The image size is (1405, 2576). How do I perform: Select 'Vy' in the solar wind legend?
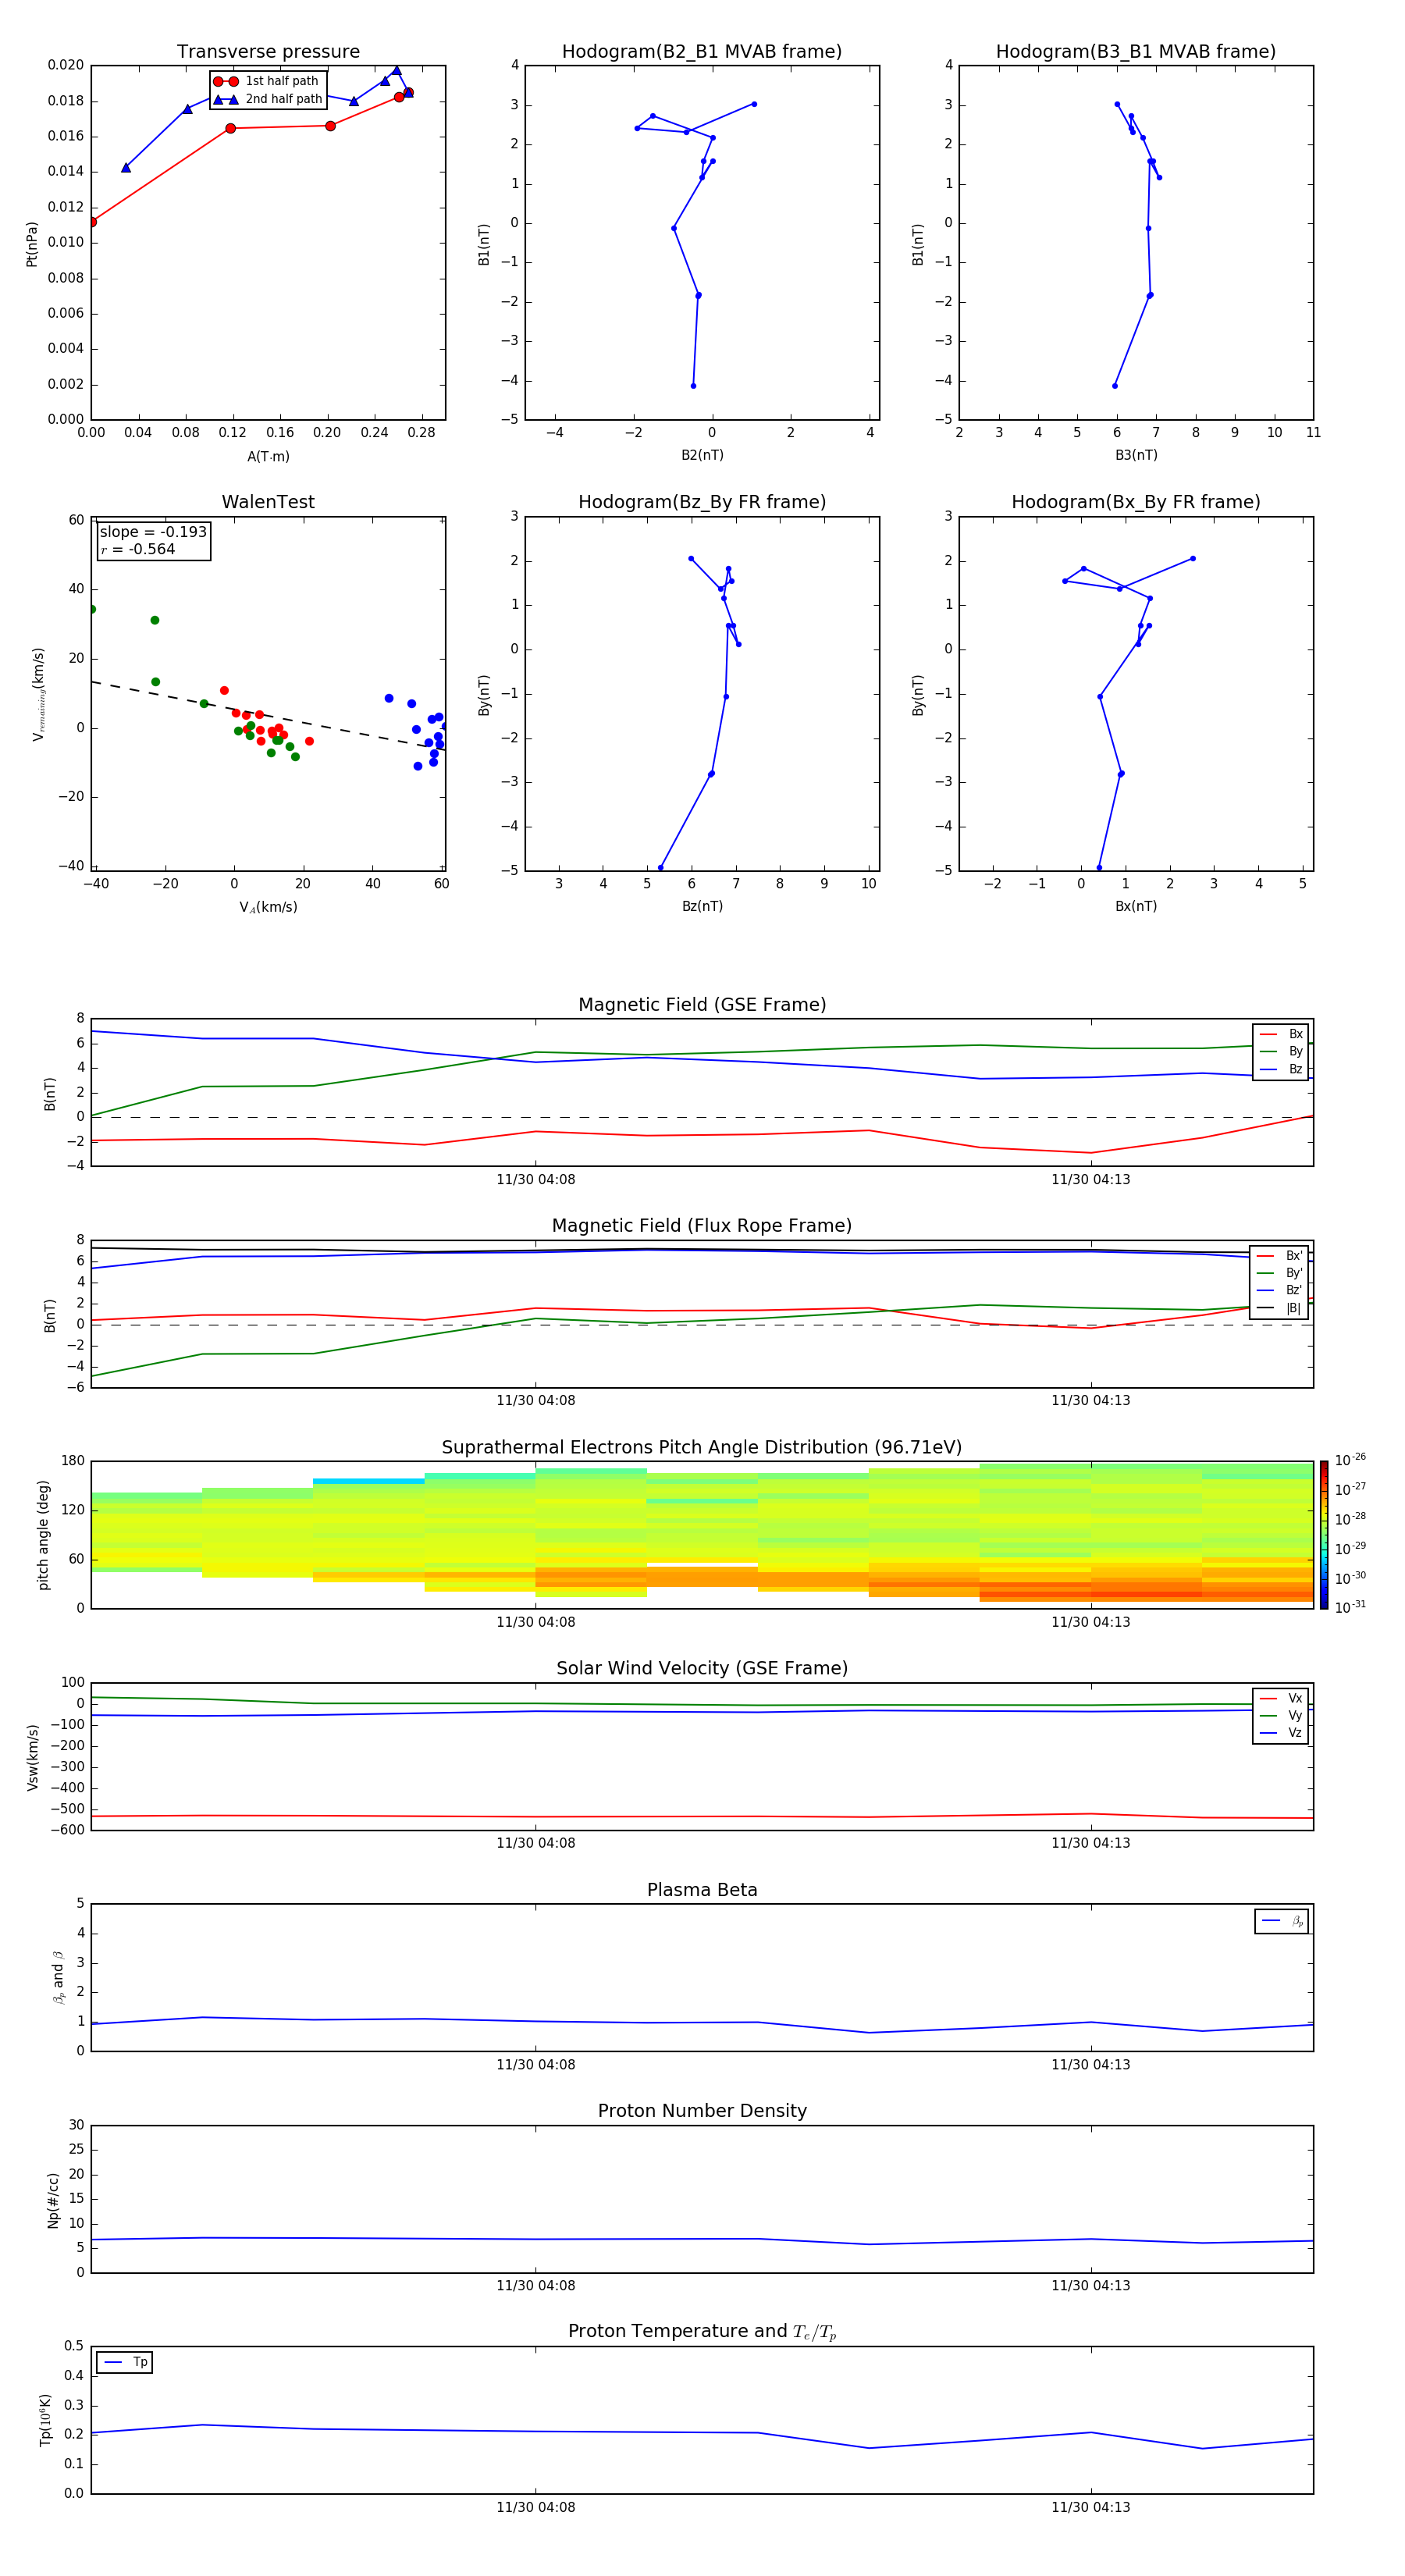click(x=1281, y=1716)
